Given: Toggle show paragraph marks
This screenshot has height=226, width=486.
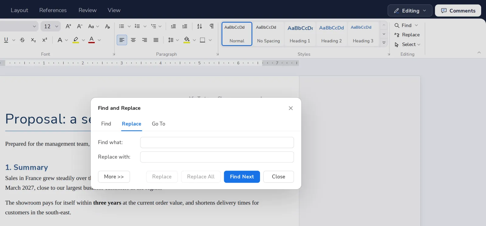Looking at the screenshot, I should coord(211,26).
